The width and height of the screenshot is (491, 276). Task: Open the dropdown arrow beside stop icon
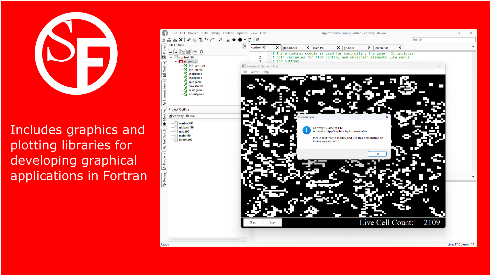[245, 40]
